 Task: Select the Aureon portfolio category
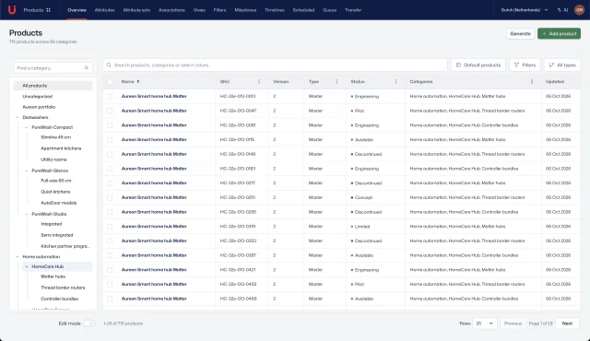click(x=39, y=107)
